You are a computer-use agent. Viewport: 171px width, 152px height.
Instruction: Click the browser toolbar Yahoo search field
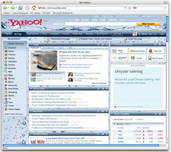pos(147,8)
